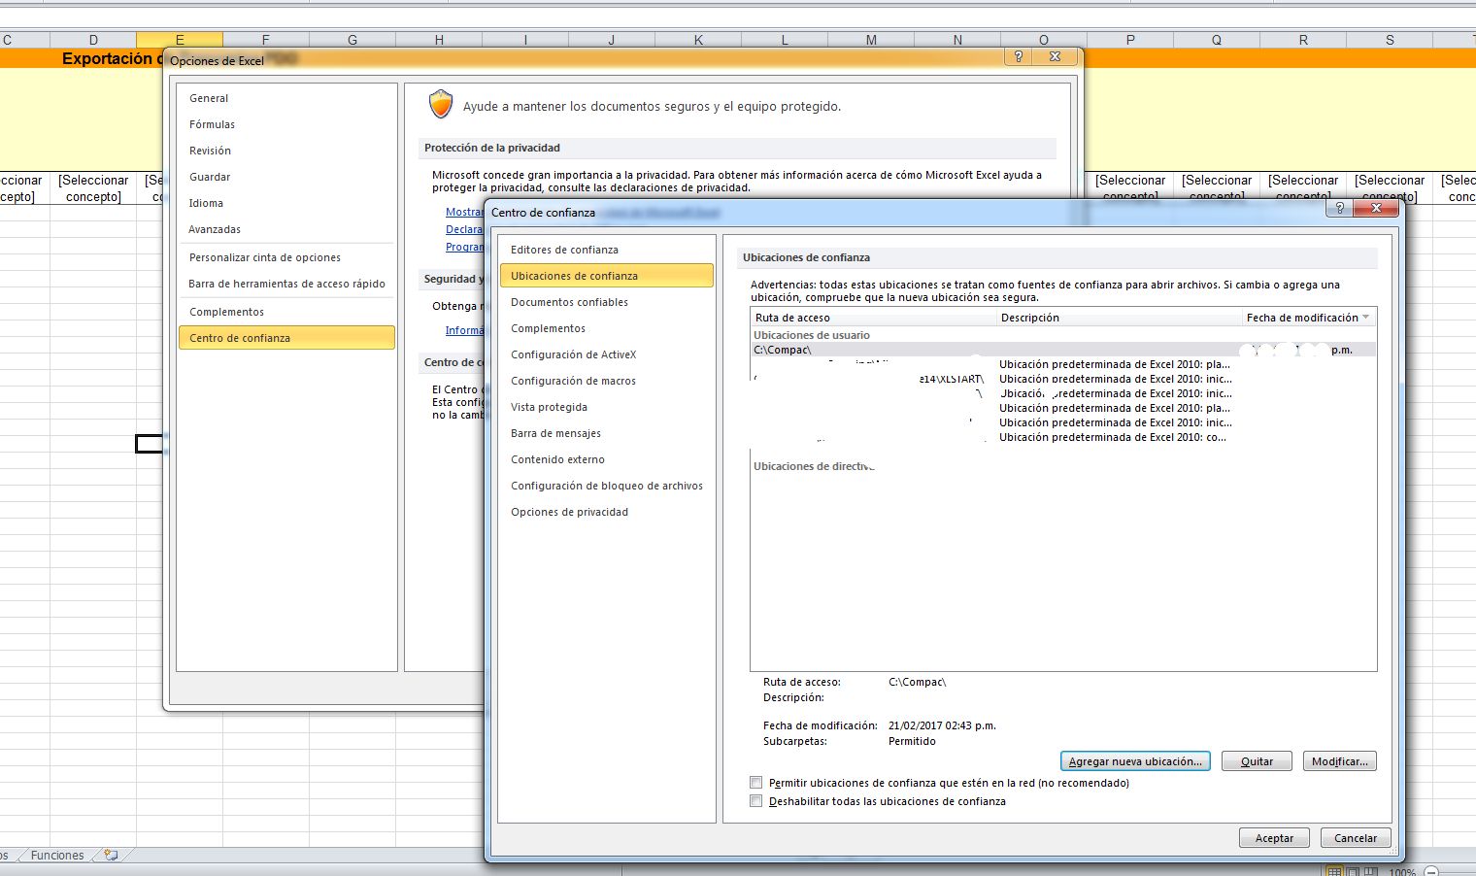Select Barra de herramientas de acceso rápido
The height and width of the screenshot is (876, 1476).
(x=286, y=284)
